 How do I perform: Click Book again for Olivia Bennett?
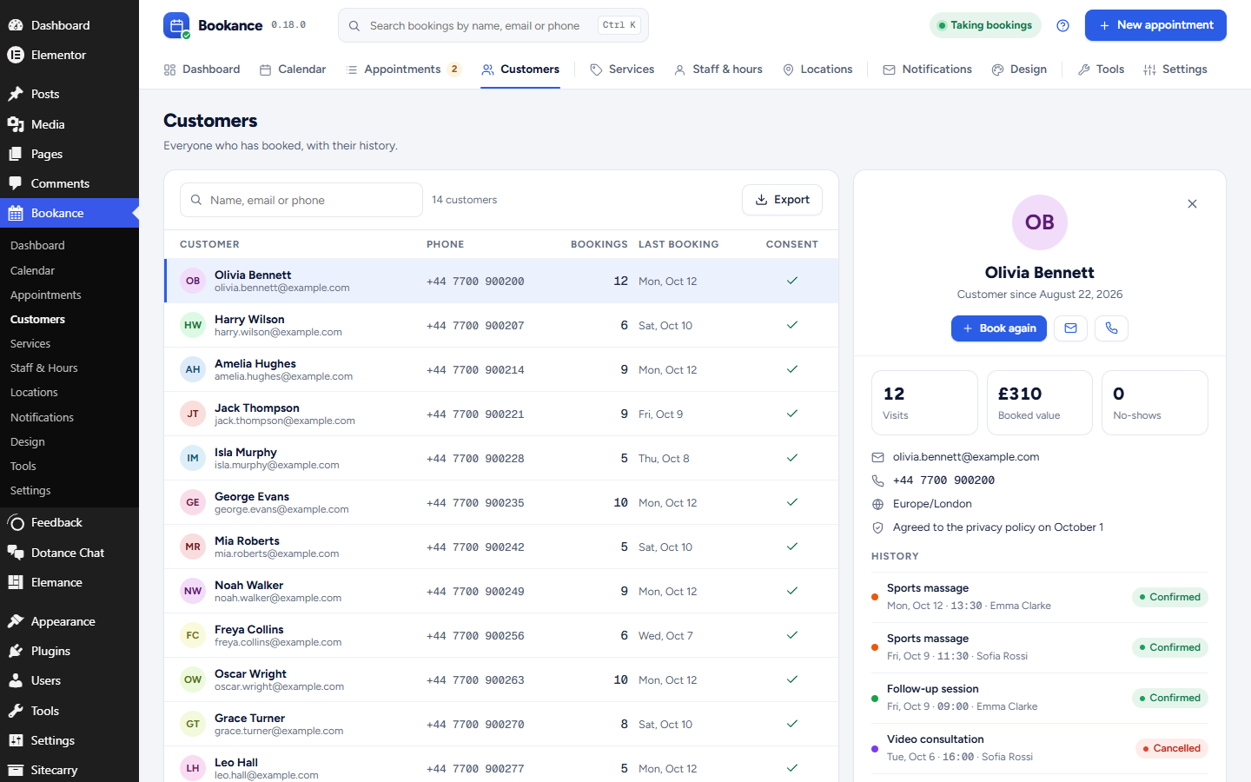click(998, 328)
